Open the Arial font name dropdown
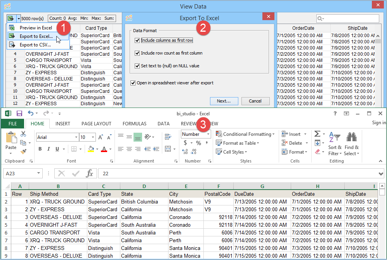387x260 pixels. click(76, 137)
